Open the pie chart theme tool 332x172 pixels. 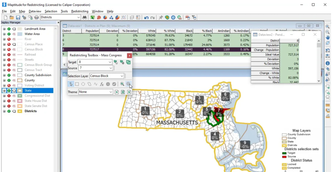(105, 17)
